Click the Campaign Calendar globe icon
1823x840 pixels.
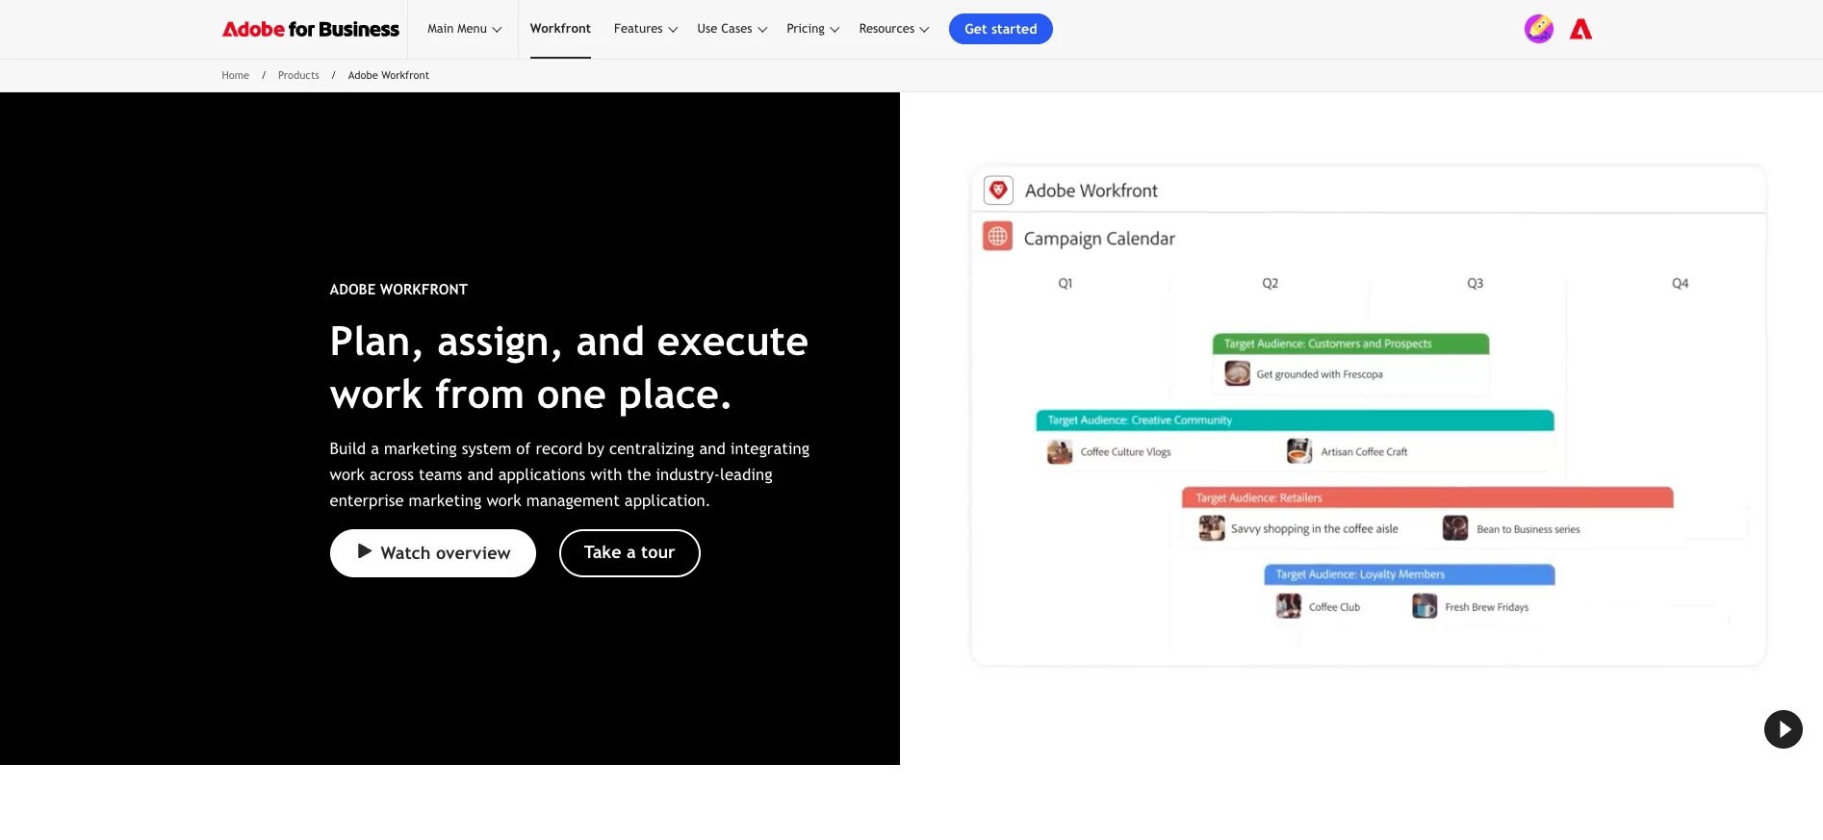(x=998, y=236)
